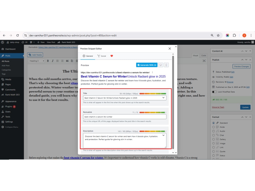Select the Chat post format
Viewport: 255px width, 191px height.
point(213,135)
